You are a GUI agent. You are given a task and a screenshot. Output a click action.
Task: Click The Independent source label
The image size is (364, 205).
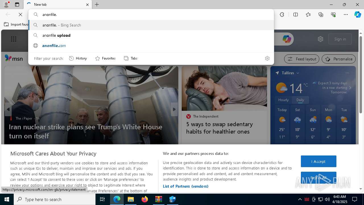[x=206, y=116]
